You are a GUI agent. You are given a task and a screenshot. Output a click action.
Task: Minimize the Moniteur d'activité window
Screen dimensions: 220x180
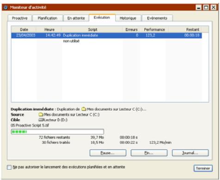[199, 7]
